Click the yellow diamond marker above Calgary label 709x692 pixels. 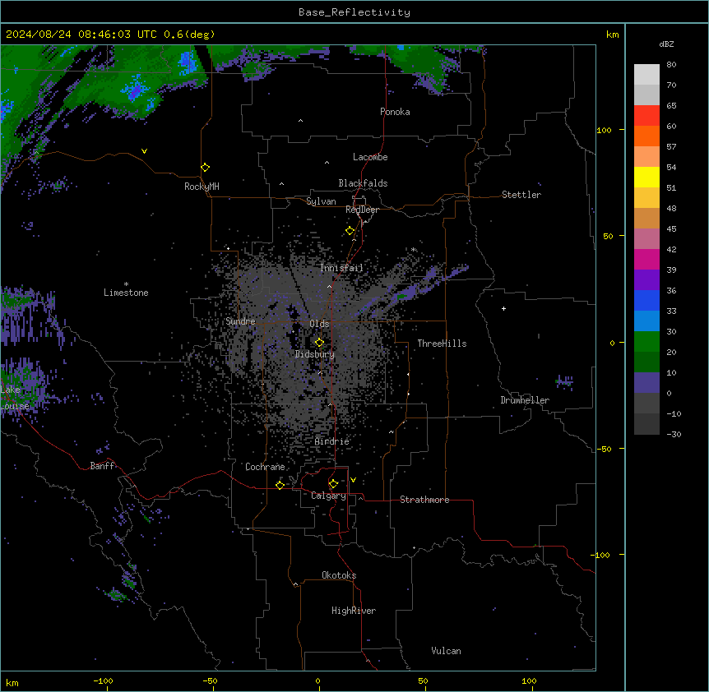334,484
